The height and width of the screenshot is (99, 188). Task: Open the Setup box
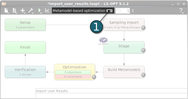click(25, 25)
